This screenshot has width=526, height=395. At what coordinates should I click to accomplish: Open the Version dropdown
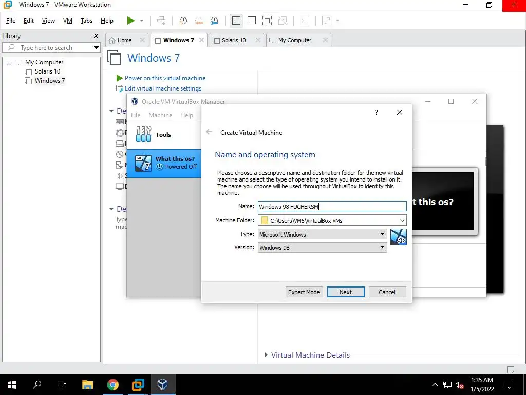click(322, 247)
